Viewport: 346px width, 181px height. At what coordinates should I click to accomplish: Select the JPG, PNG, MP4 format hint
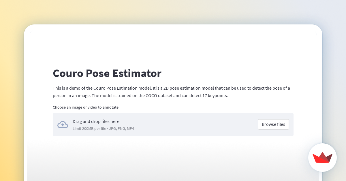click(x=121, y=128)
